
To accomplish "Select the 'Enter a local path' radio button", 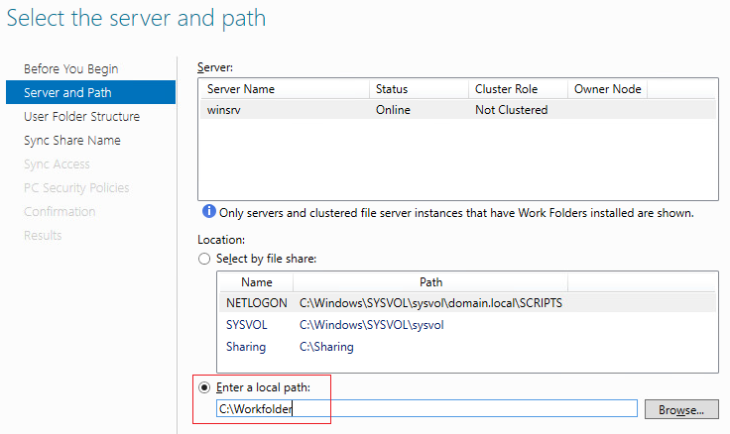I will point(205,386).
